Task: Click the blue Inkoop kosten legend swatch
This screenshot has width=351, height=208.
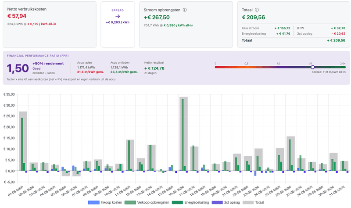Action: pyautogui.click(x=93, y=202)
